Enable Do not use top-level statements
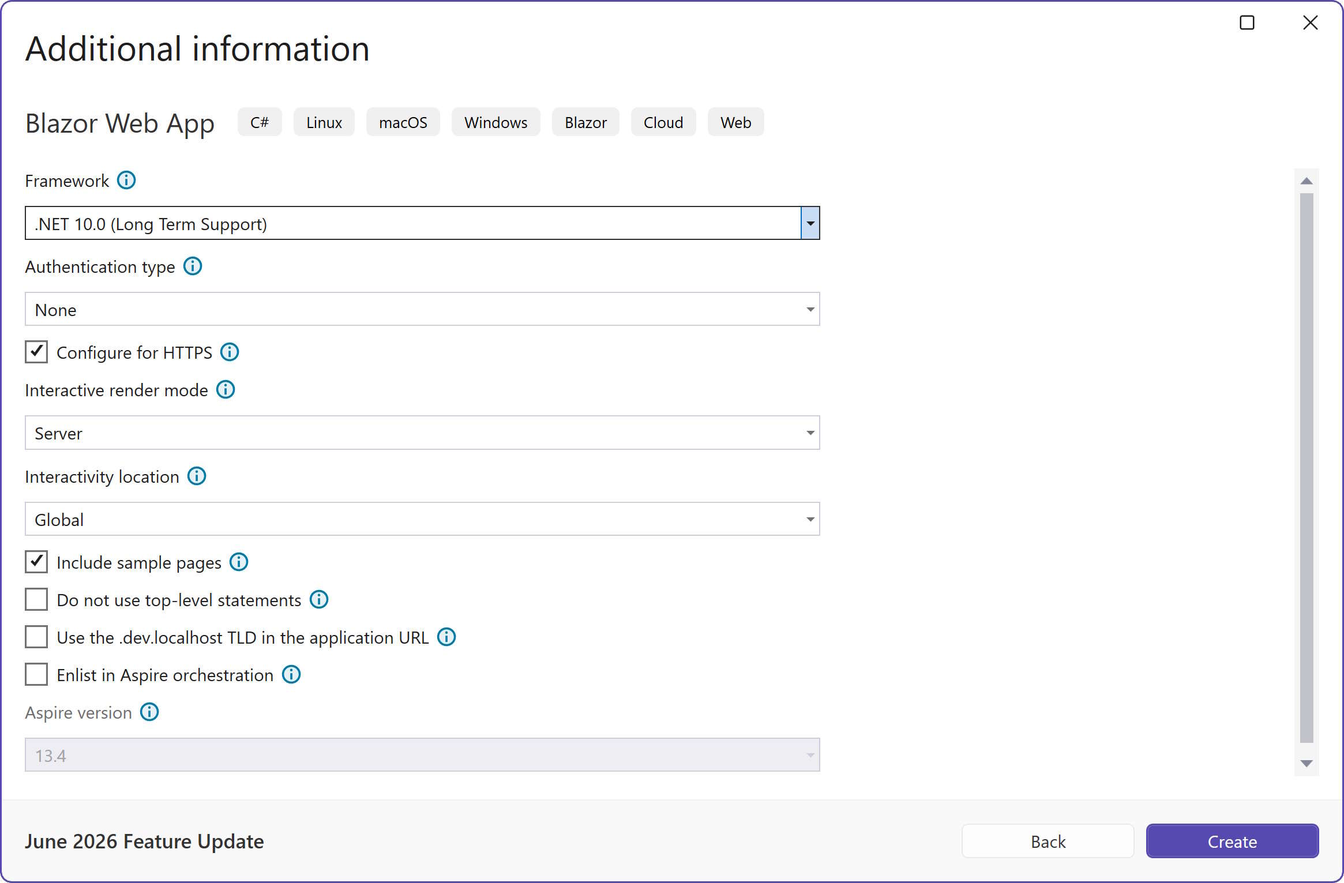The image size is (1344, 883). coord(36,600)
